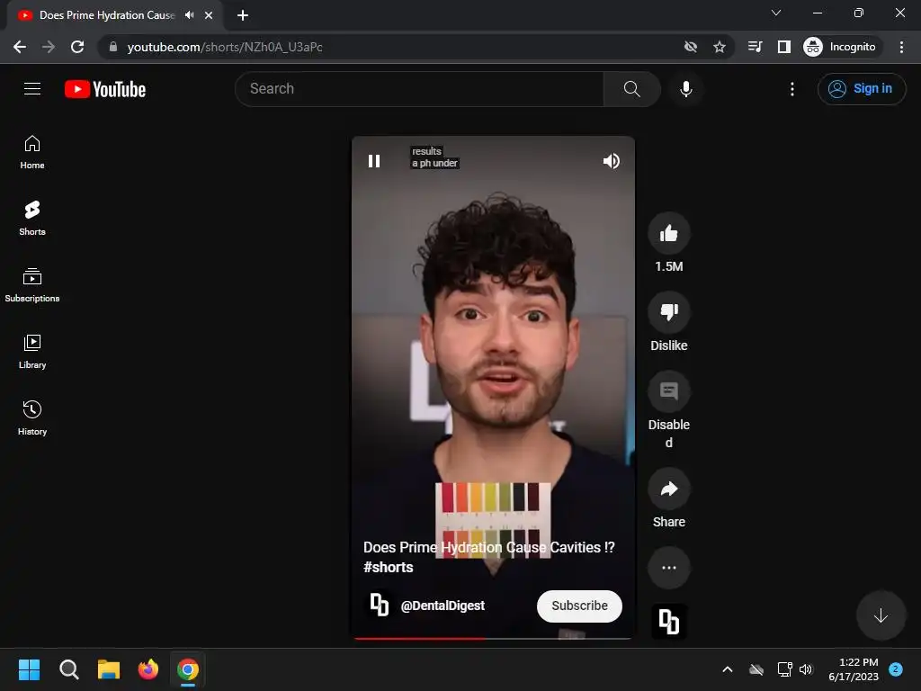Seek on the red video progress bar
Image resolution: width=921 pixels, height=691 pixels.
pos(493,638)
